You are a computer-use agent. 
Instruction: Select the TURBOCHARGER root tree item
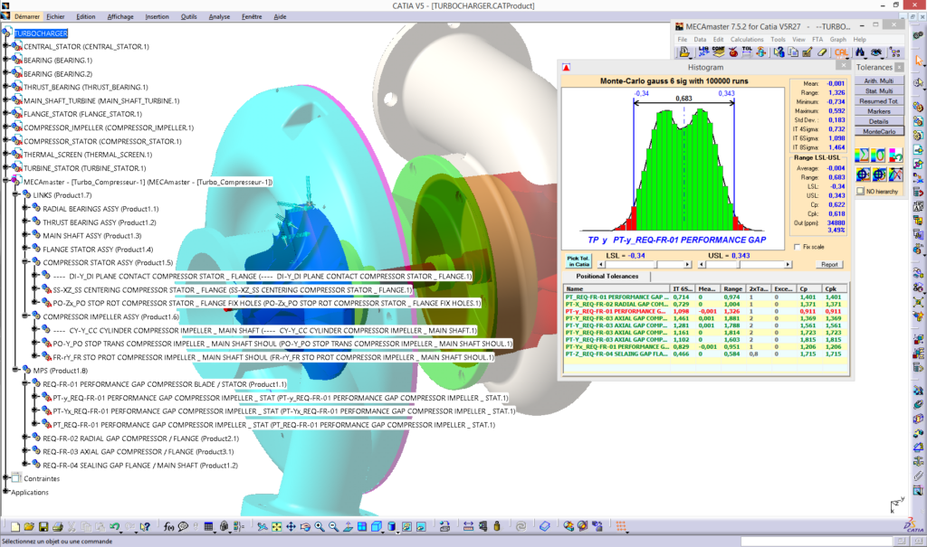[41, 33]
